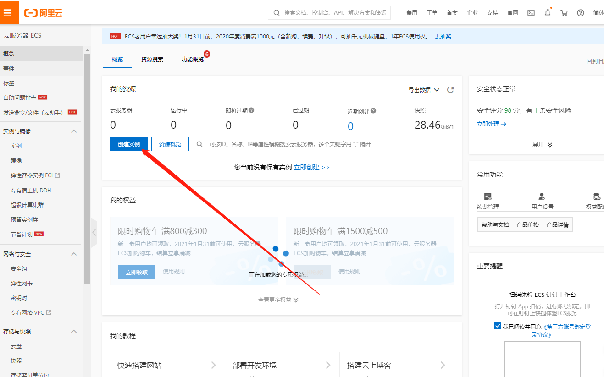The width and height of the screenshot is (604, 377).
Task: Uncheck the 我已阅读并同意 checkbox
Action: click(x=498, y=326)
